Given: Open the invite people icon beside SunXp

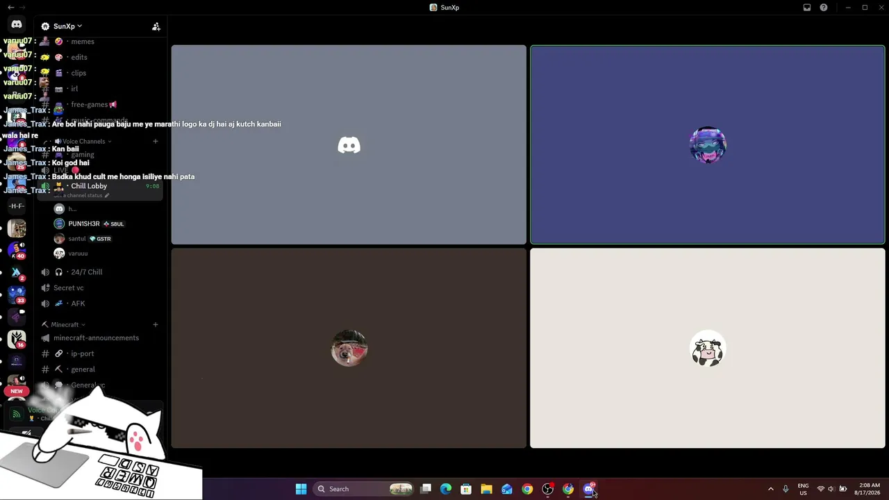Looking at the screenshot, I should [156, 26].
